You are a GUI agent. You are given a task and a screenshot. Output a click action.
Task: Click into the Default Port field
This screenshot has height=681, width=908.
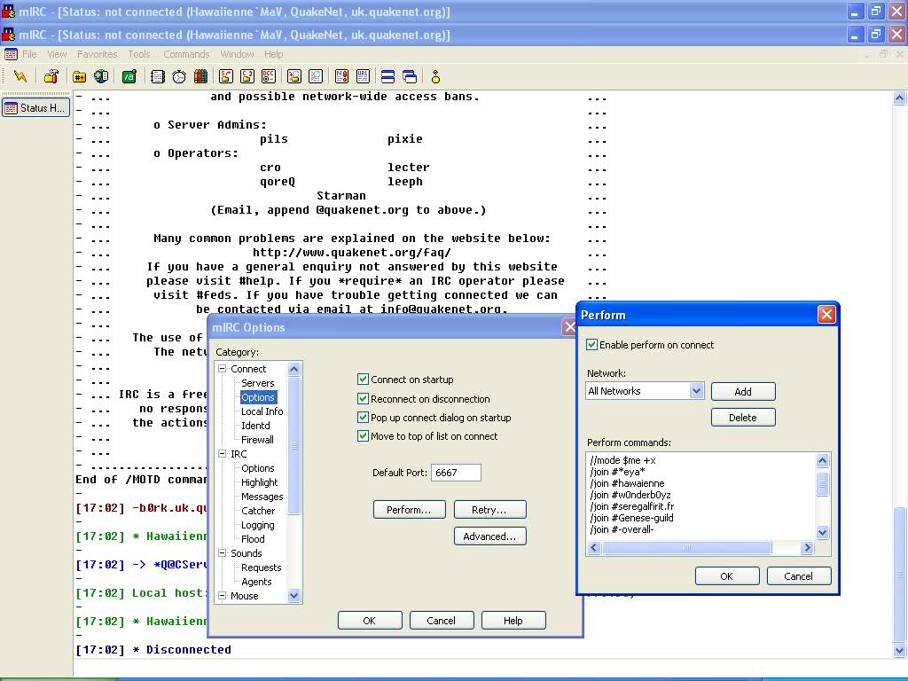click(456, 473)
